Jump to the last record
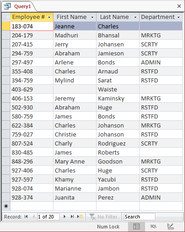The width and height of the screenshot is (185, 232). point(72,217)
